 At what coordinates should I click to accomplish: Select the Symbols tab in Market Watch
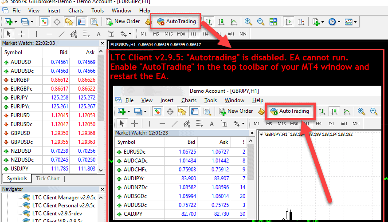(x=17, y=178)
